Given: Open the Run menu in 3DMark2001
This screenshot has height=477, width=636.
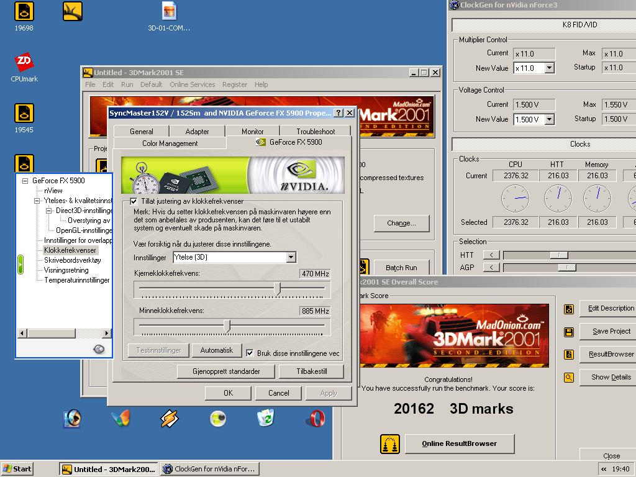Looking at the screenshot, I should point(127,84).
